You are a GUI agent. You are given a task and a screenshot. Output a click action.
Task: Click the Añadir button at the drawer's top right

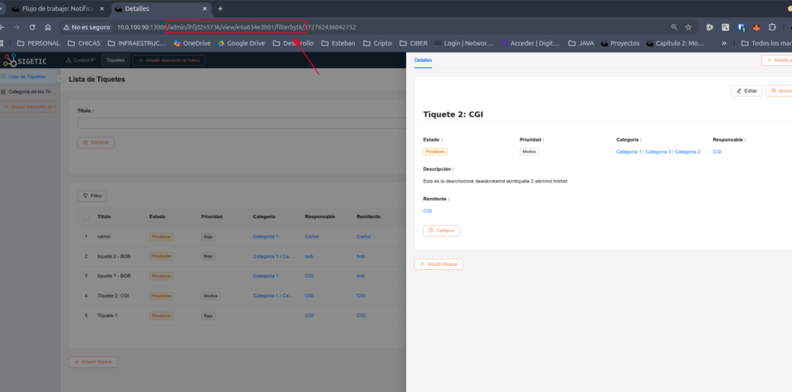pyautogui.click(x=777, y=60)
